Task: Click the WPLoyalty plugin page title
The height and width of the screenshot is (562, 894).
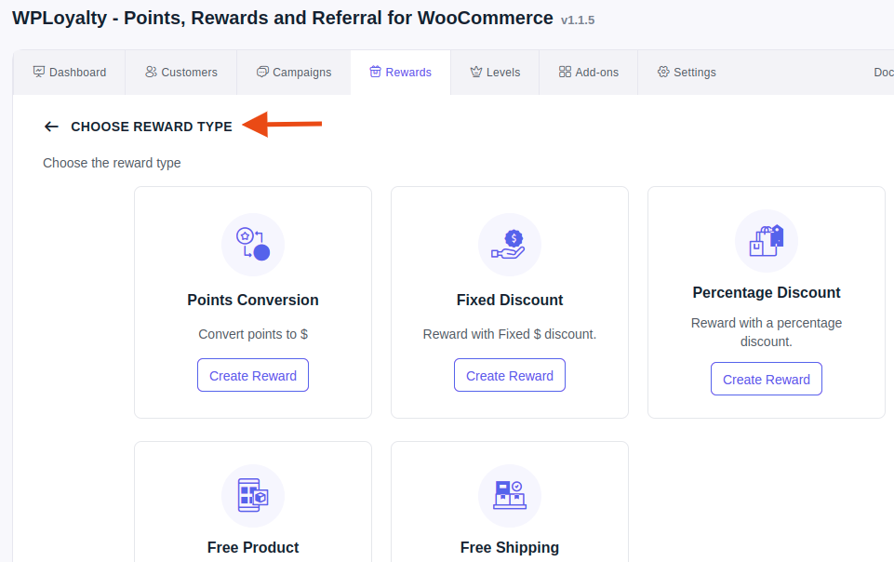Action: 283,19
